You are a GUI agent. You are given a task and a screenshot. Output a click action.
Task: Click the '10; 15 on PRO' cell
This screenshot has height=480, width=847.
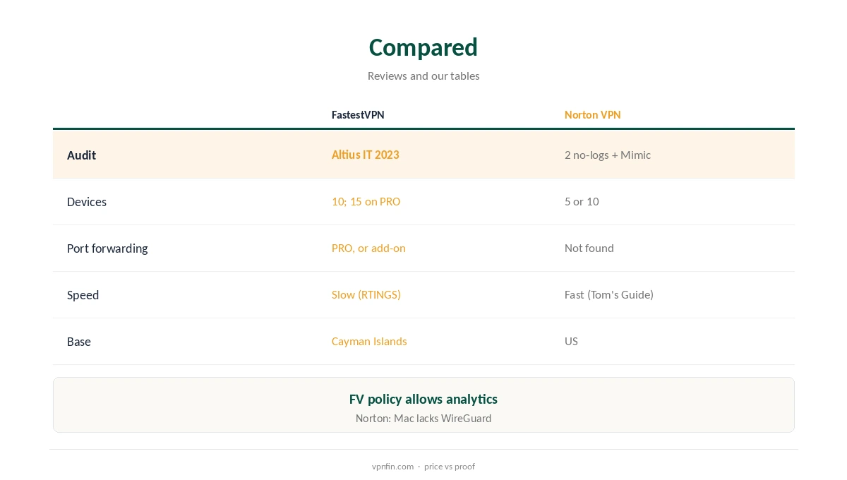(366, 201)
